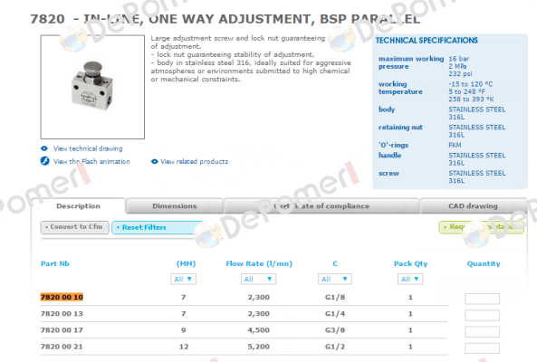The width and height of the screenshot is (537, 362).
Task: Click the G1/8 thread cell
Action: (335, 298)
